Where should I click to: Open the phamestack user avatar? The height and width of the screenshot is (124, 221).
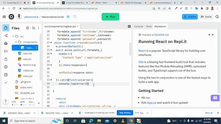tap(19, 17)
